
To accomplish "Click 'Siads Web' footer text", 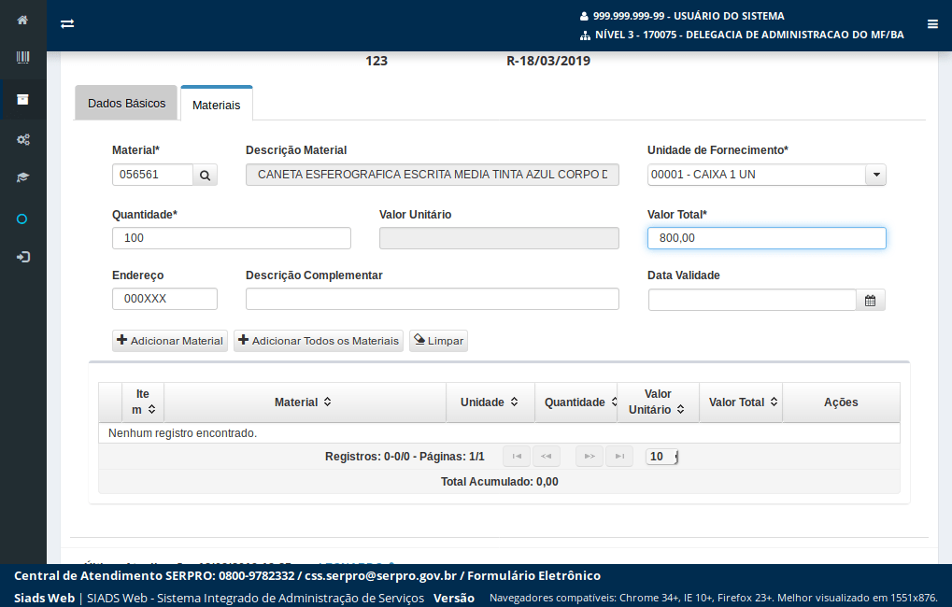I will click(x=44, y=598).
